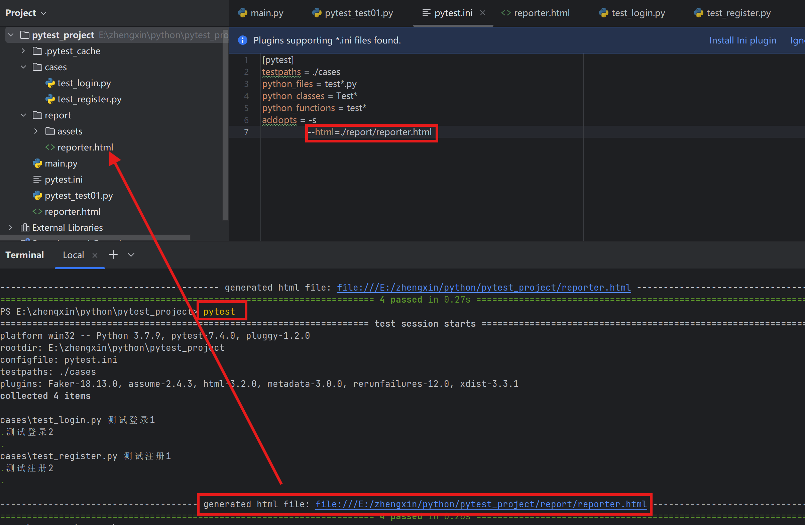805x525 pixels.
Task: Close the pytest.ini editor tab
Action: pyautogui.click(x=483, y=13)
